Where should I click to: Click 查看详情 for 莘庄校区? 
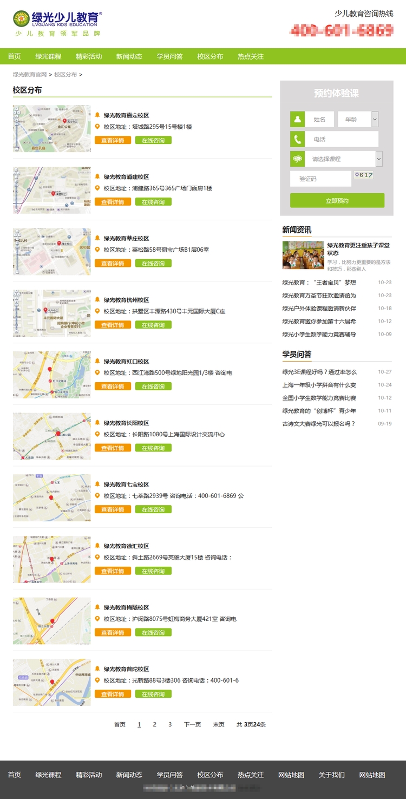tap(113, 264)
